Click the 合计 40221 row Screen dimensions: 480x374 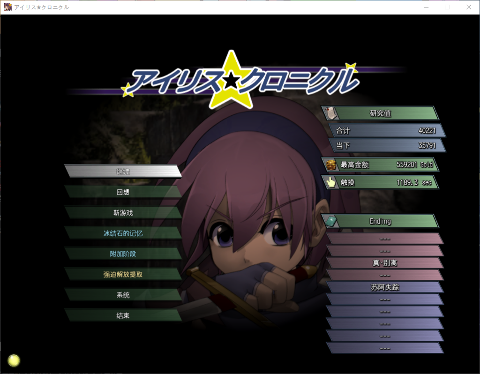[x=387, y=131]
